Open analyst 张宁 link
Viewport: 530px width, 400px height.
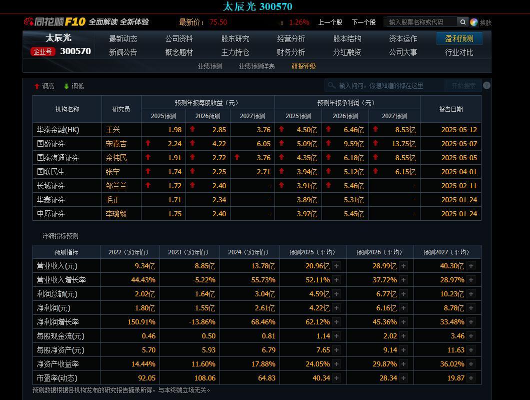(x=112, y=172)
